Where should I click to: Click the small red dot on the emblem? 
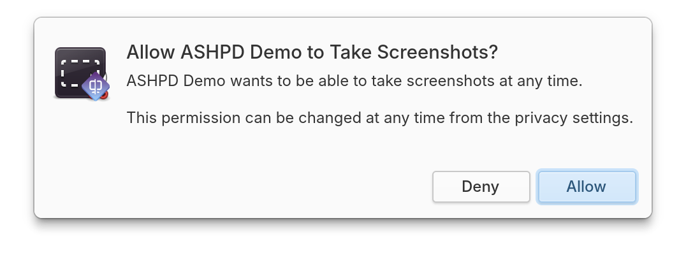(103, 96)
